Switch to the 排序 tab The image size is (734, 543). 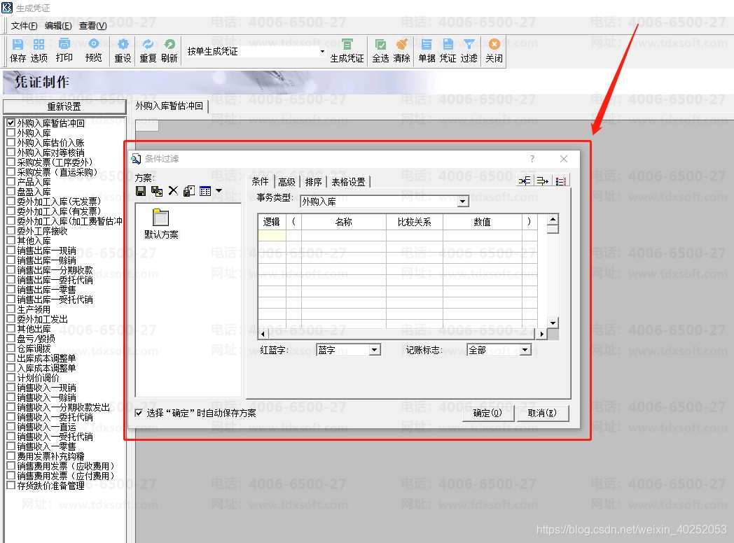pos(313,182)
